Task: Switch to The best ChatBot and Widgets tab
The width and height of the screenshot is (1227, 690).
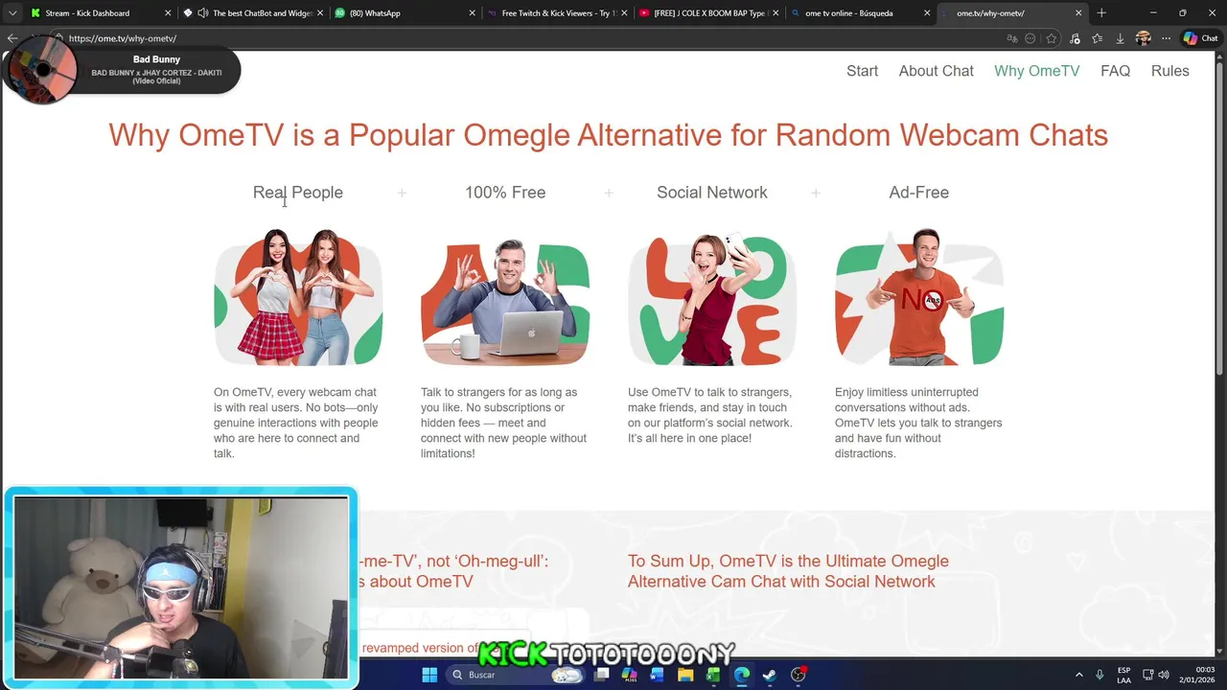Action: point(254,13)
